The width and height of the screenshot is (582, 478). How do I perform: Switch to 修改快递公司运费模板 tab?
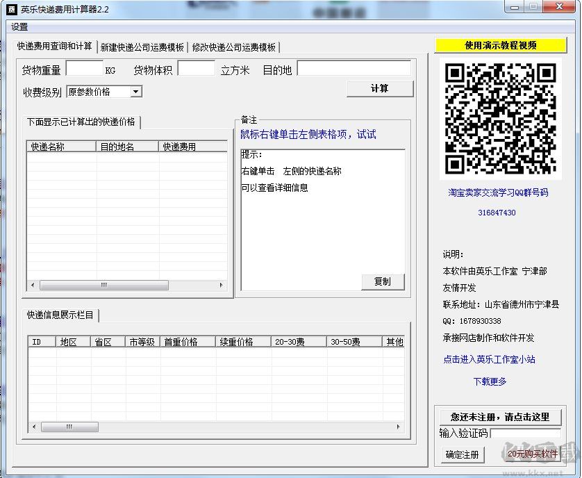(234, 47)
